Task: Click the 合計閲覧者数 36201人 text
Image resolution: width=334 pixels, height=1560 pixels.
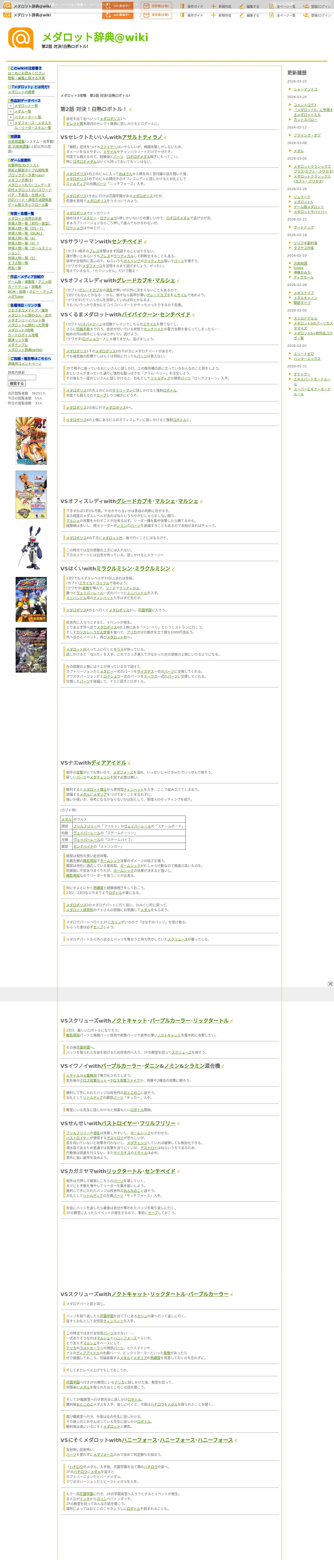Action: pos(27,393)
